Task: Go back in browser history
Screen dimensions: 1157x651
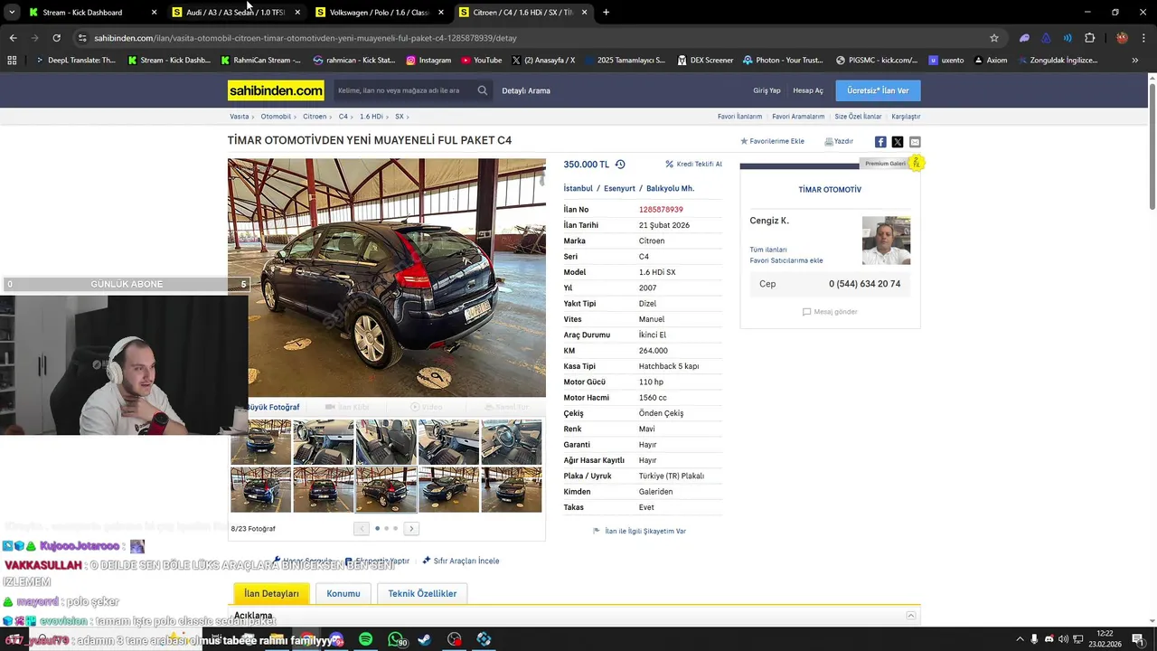Action: click(13, 38)
